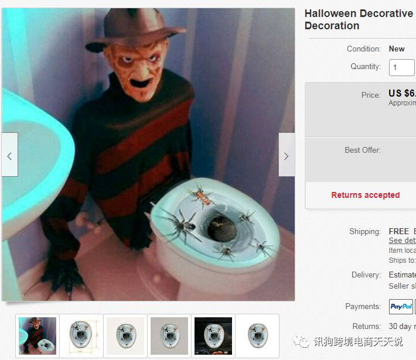416x360 pixels.
Task: Click the FREE shipping text
Action: [x=399, y=231]
